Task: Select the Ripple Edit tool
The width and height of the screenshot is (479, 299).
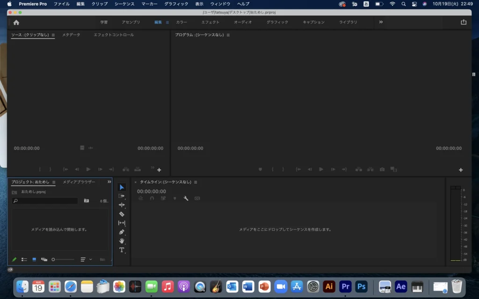Action: coord(122,205)
